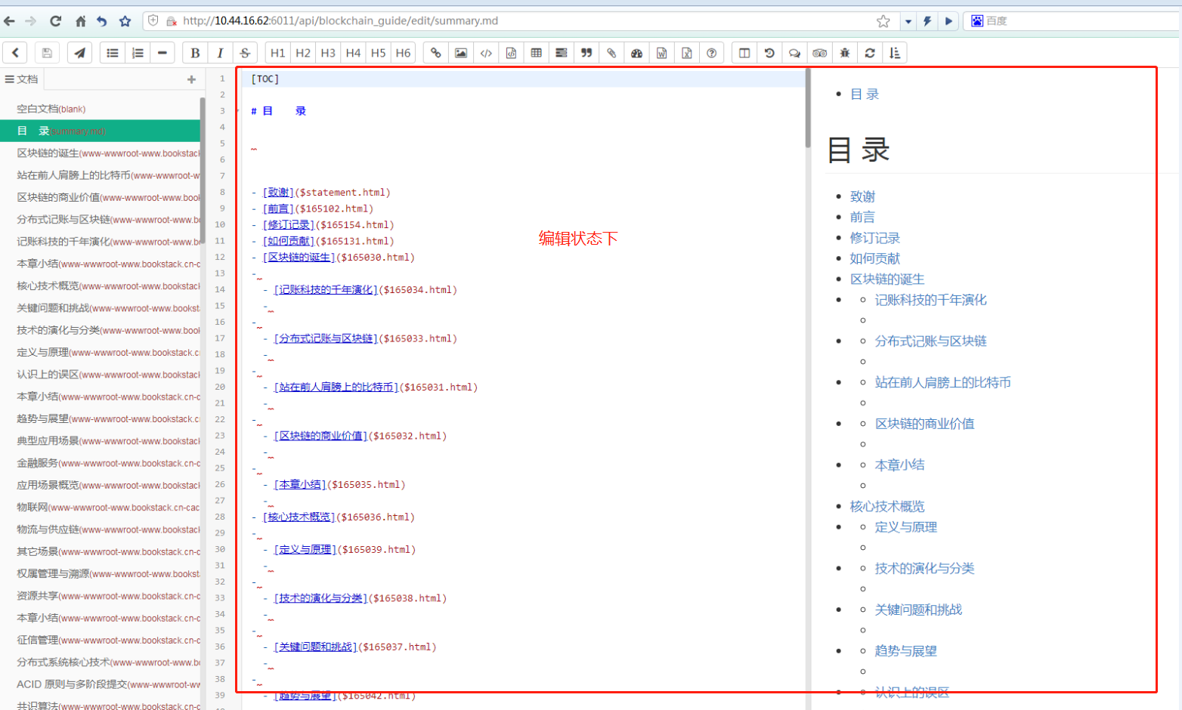Click 致谢 link in preview pane

click(862, 196)
